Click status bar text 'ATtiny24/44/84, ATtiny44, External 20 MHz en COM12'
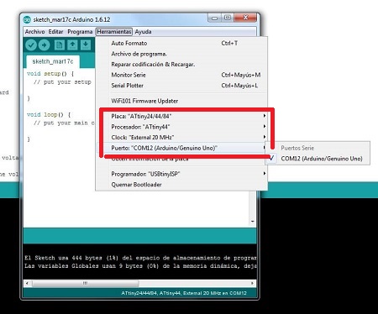The height and width of the screenshot is (314, 378). [184, 293]
